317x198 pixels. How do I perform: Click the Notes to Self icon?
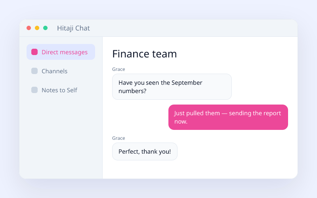pyautogui.click(x=34, y=90)
